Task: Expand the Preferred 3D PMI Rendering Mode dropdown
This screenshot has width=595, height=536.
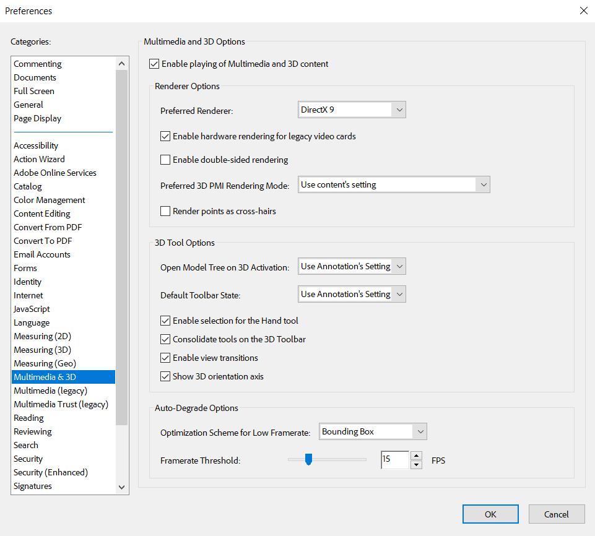Action: coord(483,184)
